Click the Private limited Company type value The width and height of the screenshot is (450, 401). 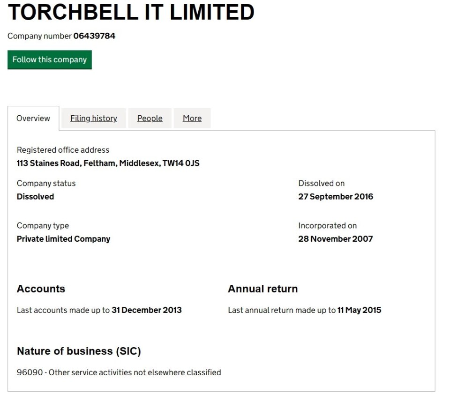63,238
